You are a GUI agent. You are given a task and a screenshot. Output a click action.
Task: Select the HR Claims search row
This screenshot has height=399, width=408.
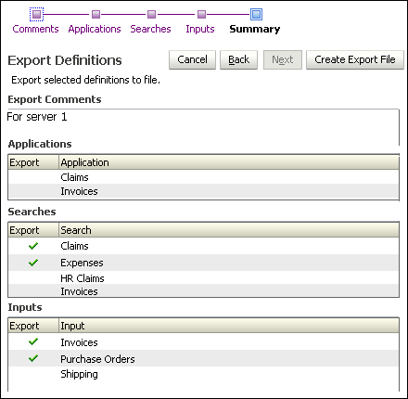click(203, 277)
